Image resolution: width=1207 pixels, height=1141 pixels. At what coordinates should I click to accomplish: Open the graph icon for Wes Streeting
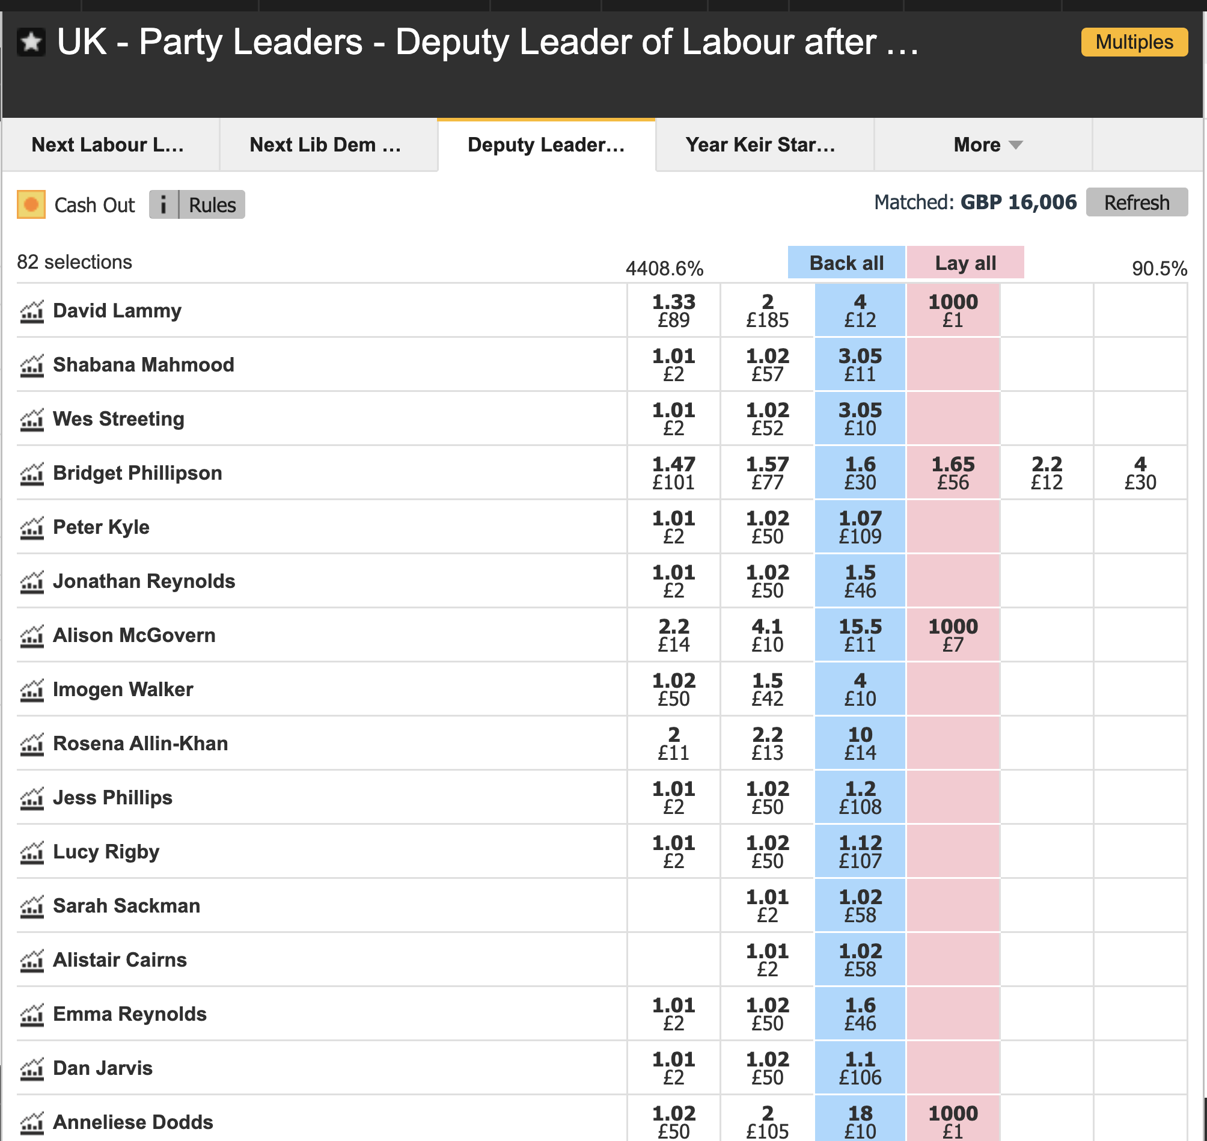click(x=32, y=420)
